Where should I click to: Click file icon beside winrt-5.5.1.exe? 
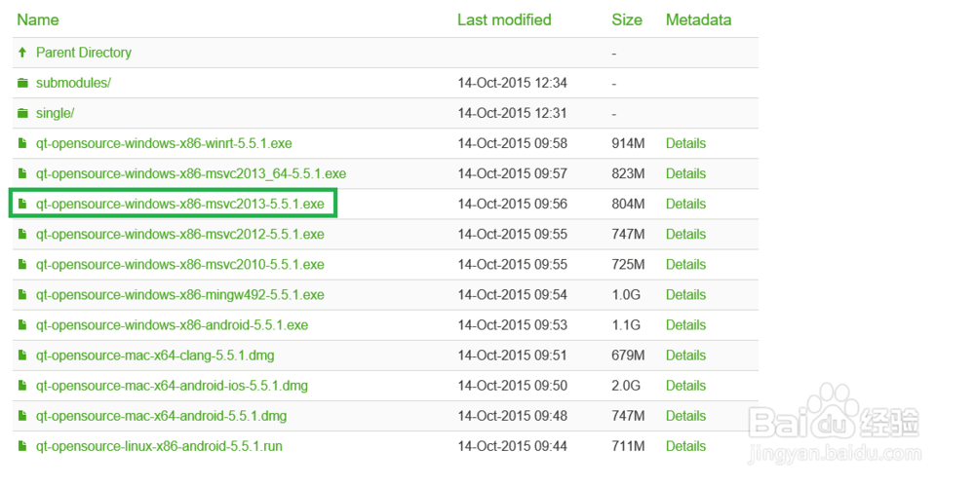pyautogui.click(x=22, y=143)
